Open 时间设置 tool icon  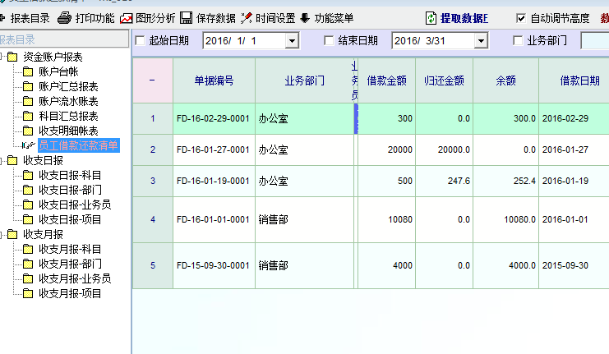[246, 18]
